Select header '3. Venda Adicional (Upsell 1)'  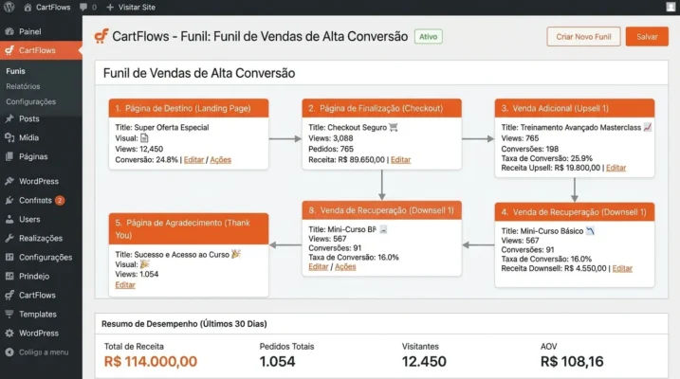click(575, 108)
